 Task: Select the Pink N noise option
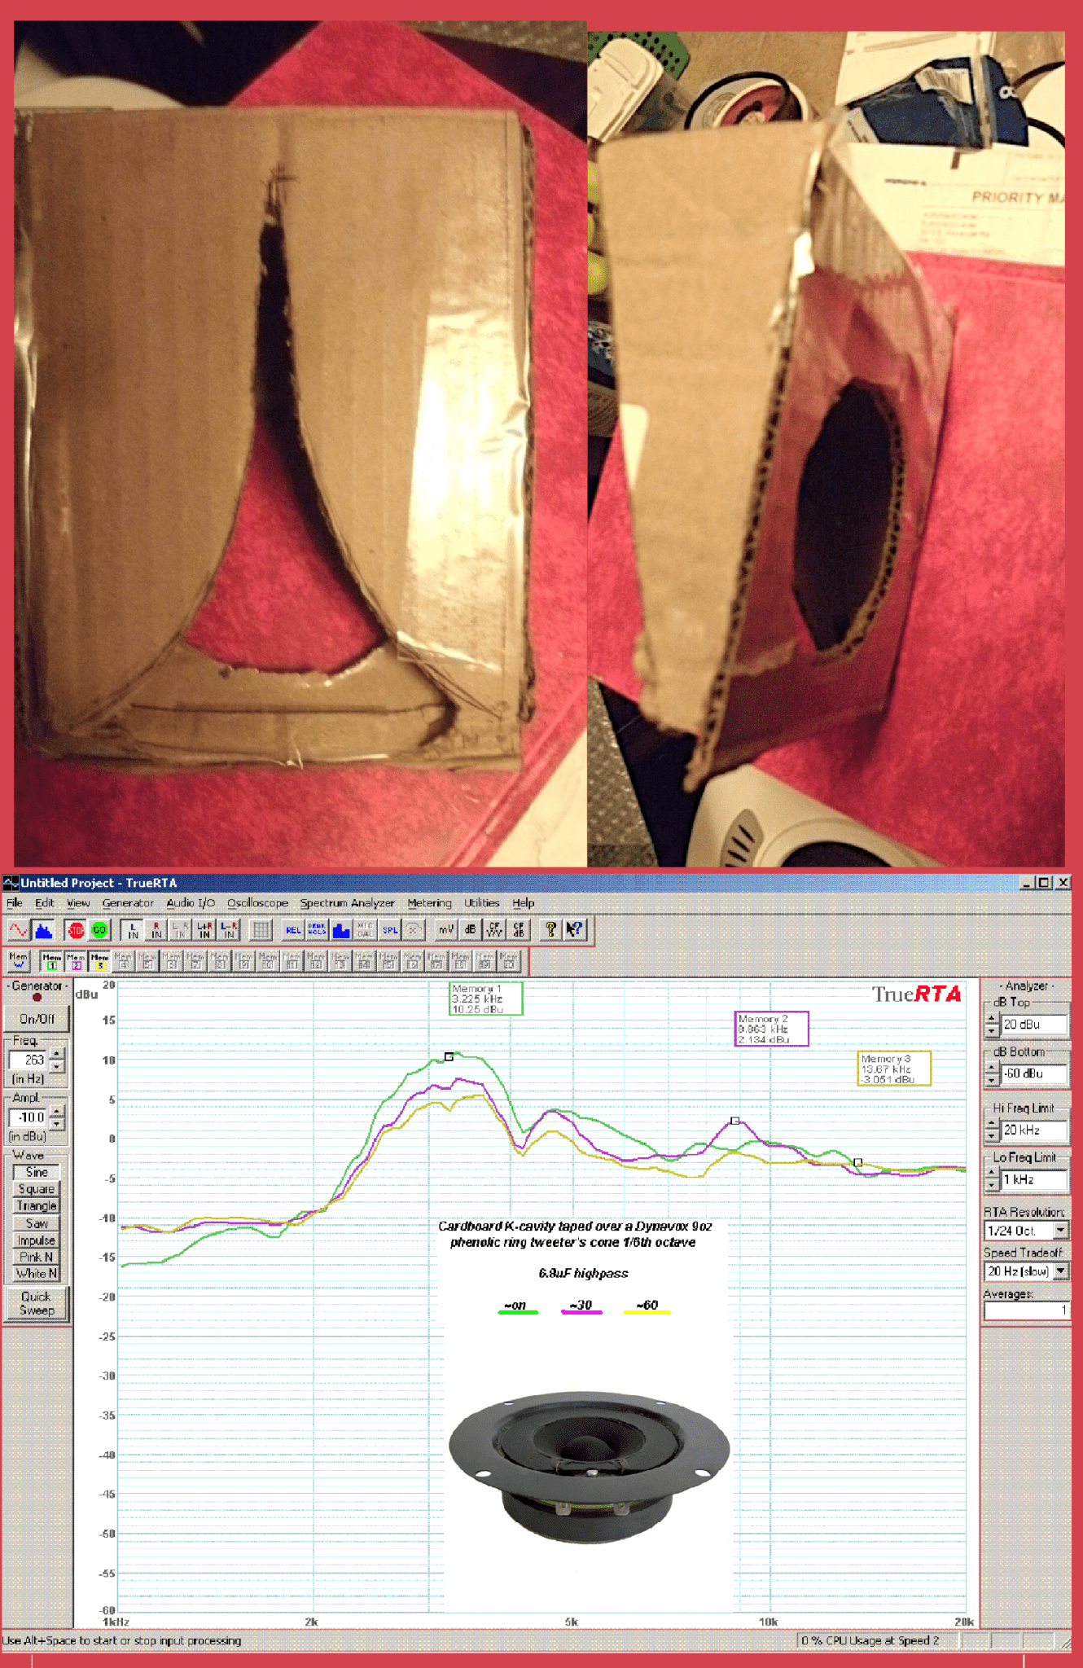coord(37,1257)
